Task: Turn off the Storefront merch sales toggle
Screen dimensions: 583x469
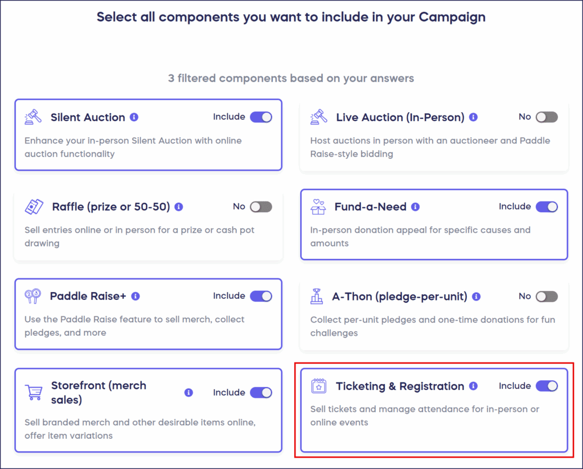Action: point(261,392)
